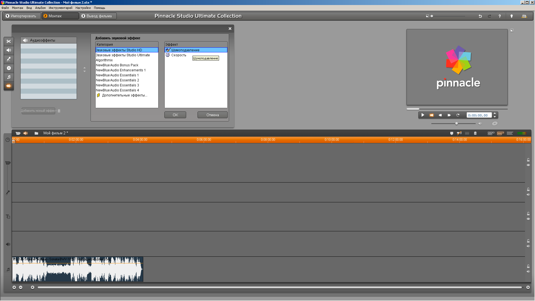Switch to the Импортировать tab
The image size is (535, 301).
(22, 16)
